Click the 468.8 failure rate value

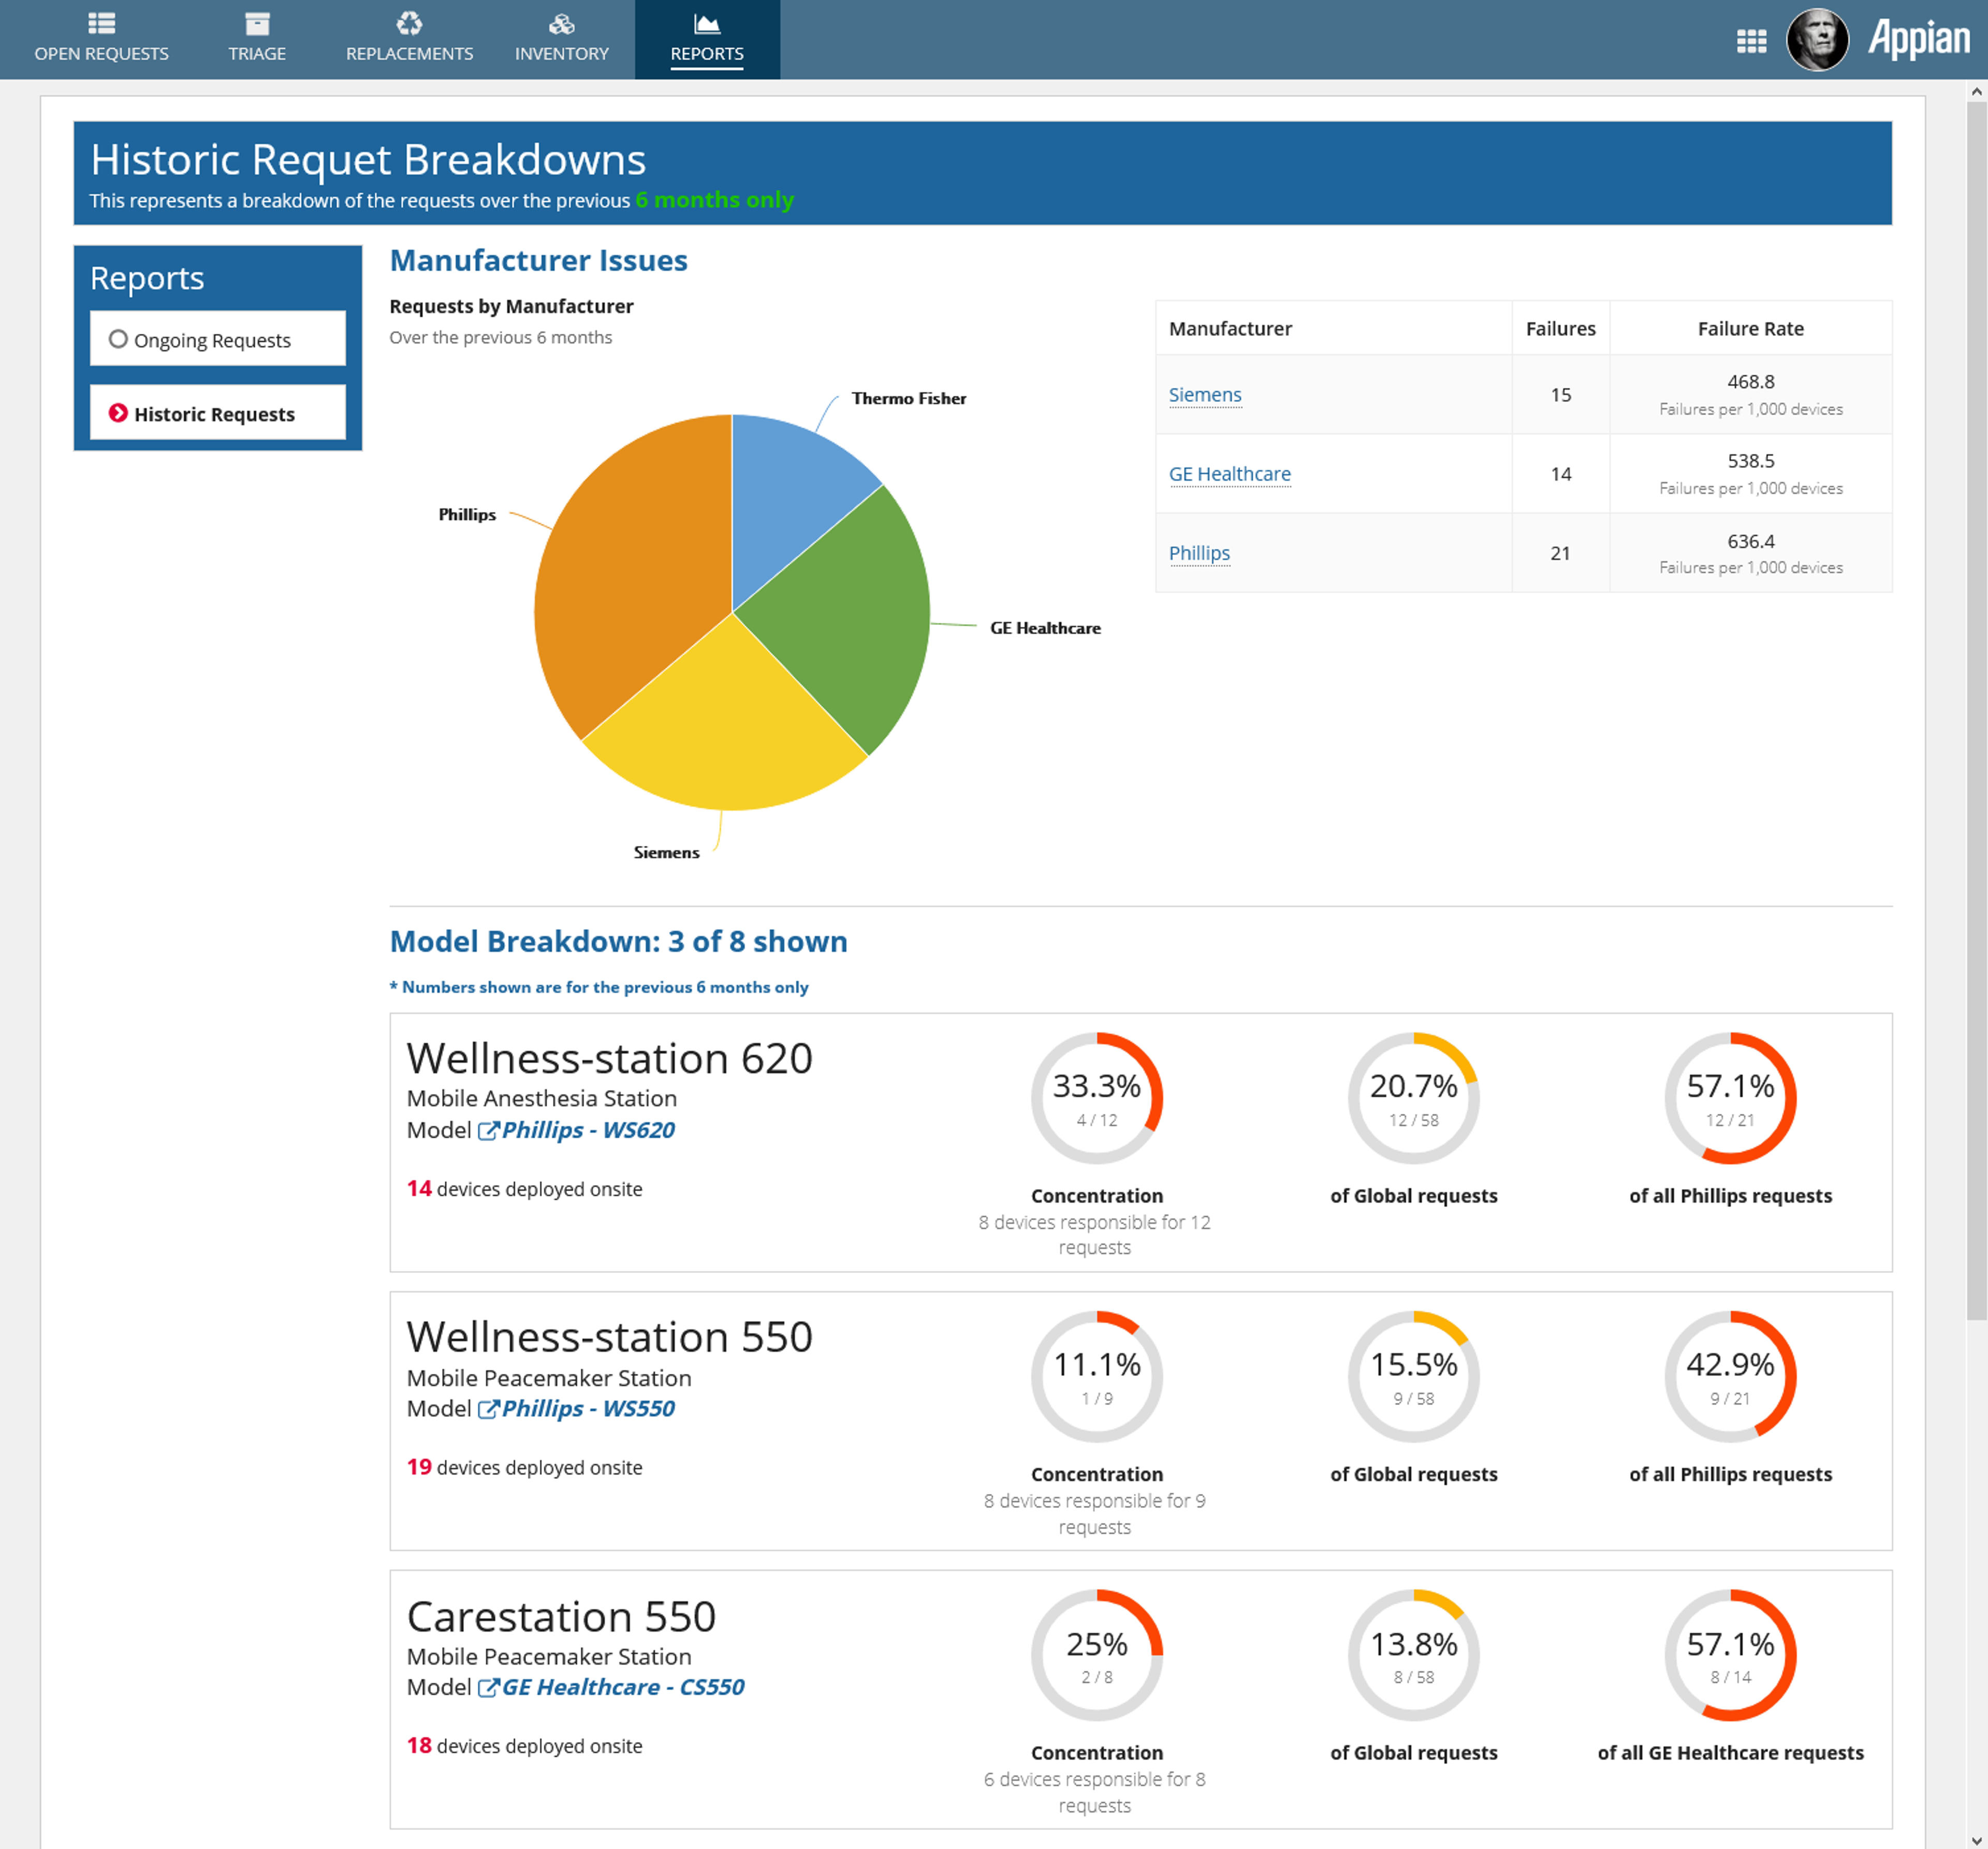tap(1750, 381)
